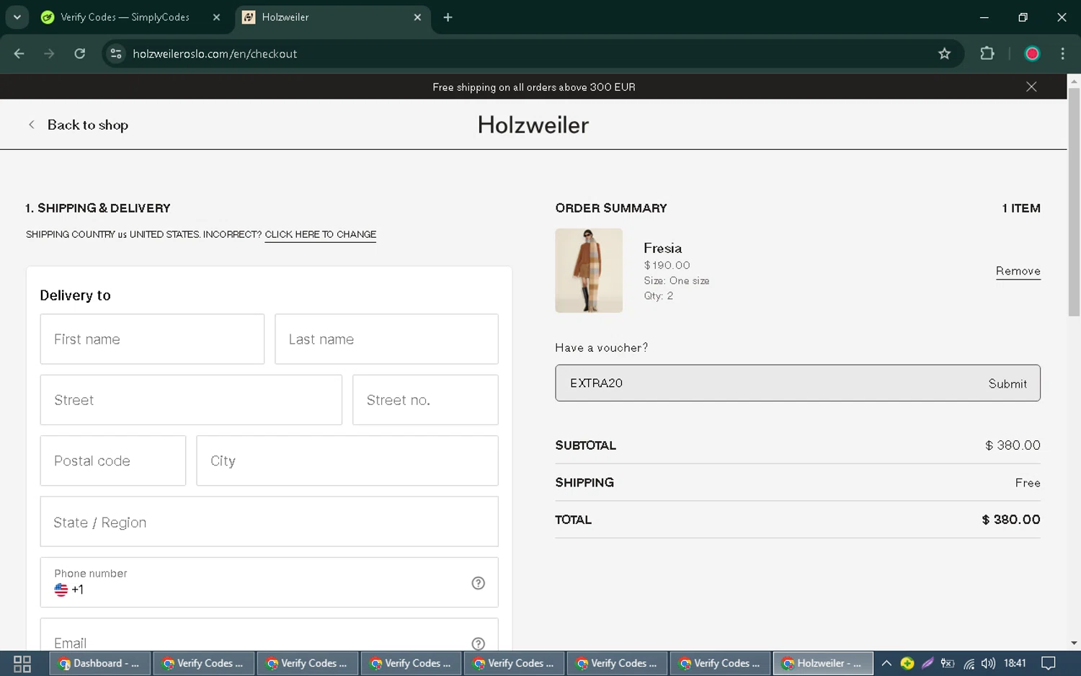Open the purple feather tray icon

click(927, 664)
